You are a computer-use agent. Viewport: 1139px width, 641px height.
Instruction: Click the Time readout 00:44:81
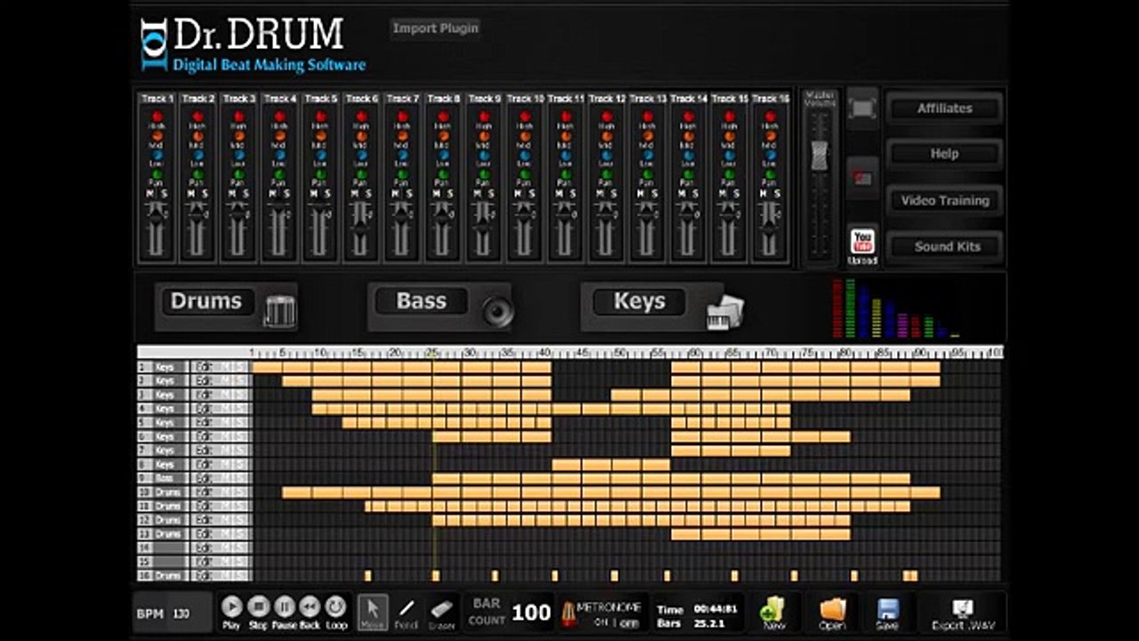tap(715, 609)
